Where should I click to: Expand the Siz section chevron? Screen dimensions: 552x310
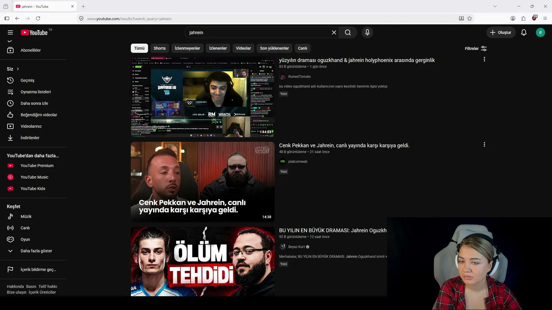(x=18, y=69)
